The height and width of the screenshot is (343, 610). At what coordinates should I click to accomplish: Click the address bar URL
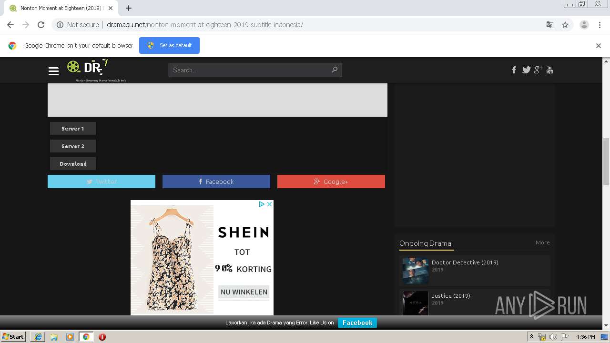coord(205,25)
